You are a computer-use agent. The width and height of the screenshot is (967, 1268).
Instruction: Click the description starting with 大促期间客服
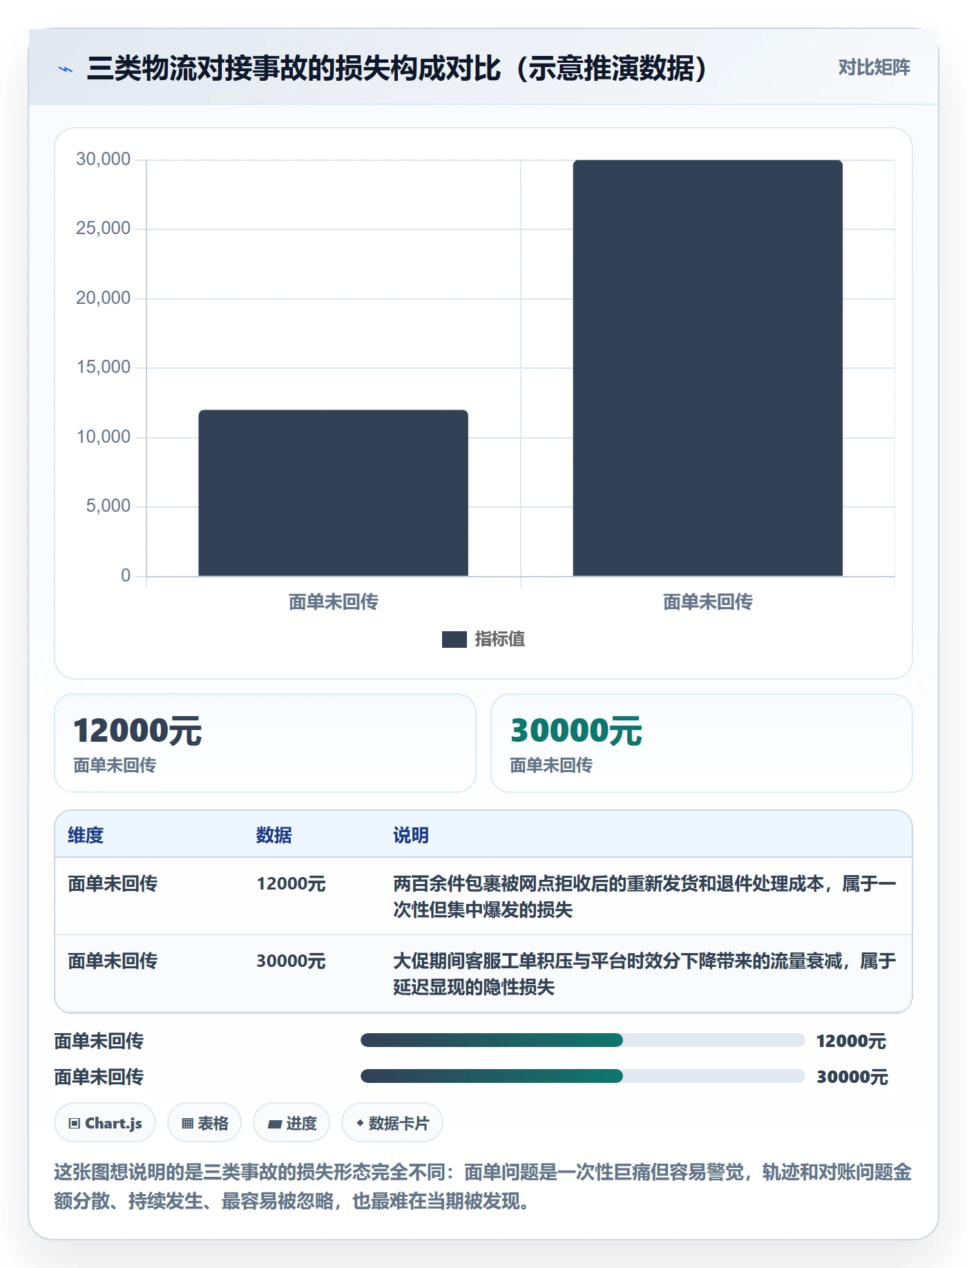point(644,974)
